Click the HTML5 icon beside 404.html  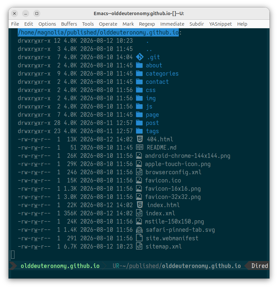click(x=140, y=139)
